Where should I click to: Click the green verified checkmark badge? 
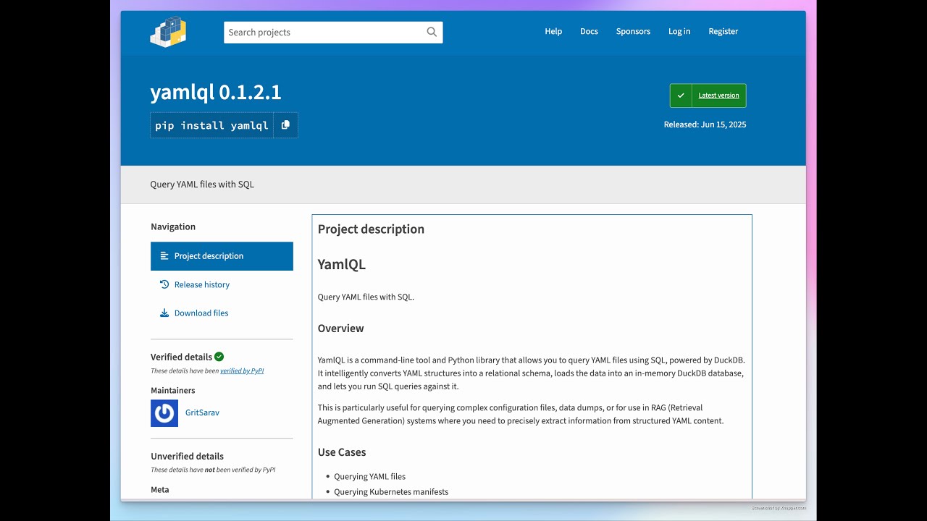tap(219, 357)
